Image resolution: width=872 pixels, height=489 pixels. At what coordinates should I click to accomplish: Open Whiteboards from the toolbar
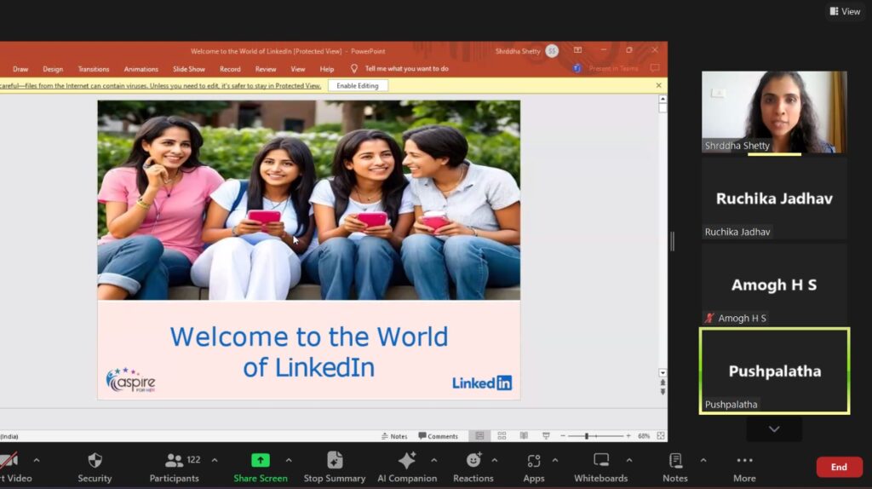[601, 461]
